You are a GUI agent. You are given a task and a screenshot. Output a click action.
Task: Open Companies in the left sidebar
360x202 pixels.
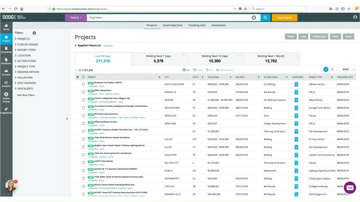6,49
